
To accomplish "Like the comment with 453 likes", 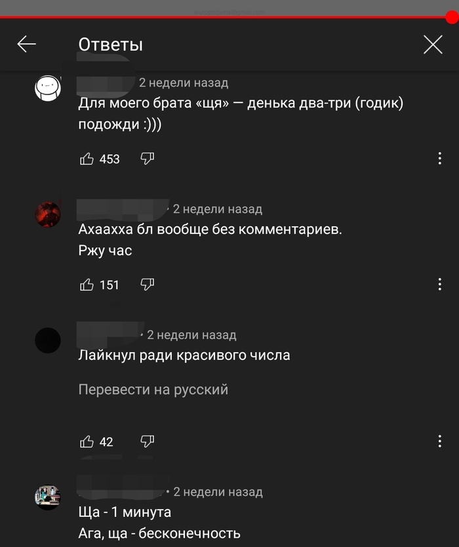I will tap(87, 159).
